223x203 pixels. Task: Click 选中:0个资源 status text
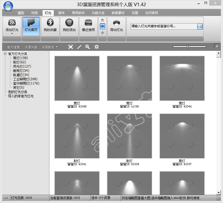coord(101,198)
